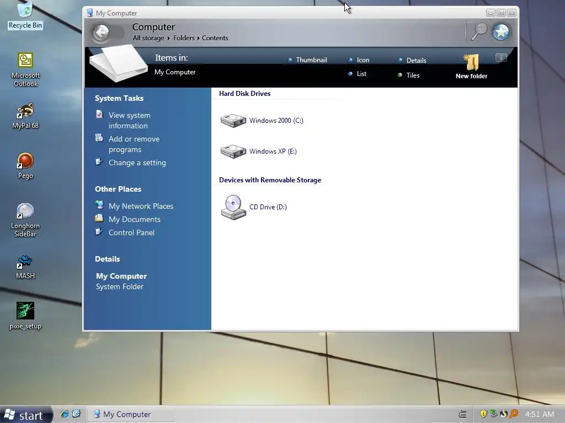Click the CD Drive (D:) label
Viewport: 565px width, 423px height.
click(x=268, y=207)
